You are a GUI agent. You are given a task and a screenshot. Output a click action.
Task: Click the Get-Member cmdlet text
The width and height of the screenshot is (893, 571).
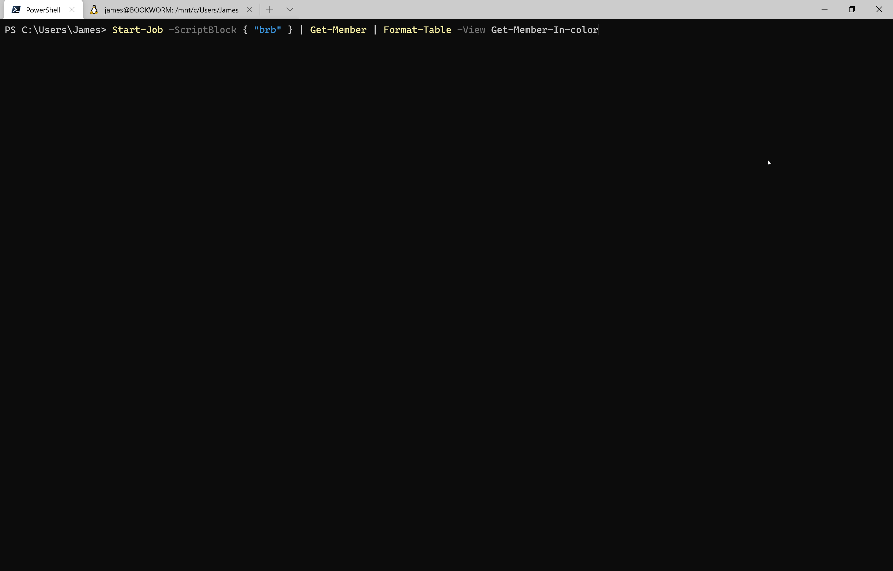tap(338, 30)
